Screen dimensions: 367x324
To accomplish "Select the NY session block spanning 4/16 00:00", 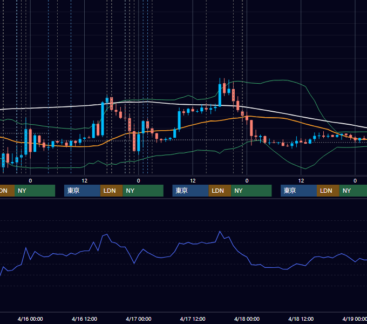I will (35, 191).
